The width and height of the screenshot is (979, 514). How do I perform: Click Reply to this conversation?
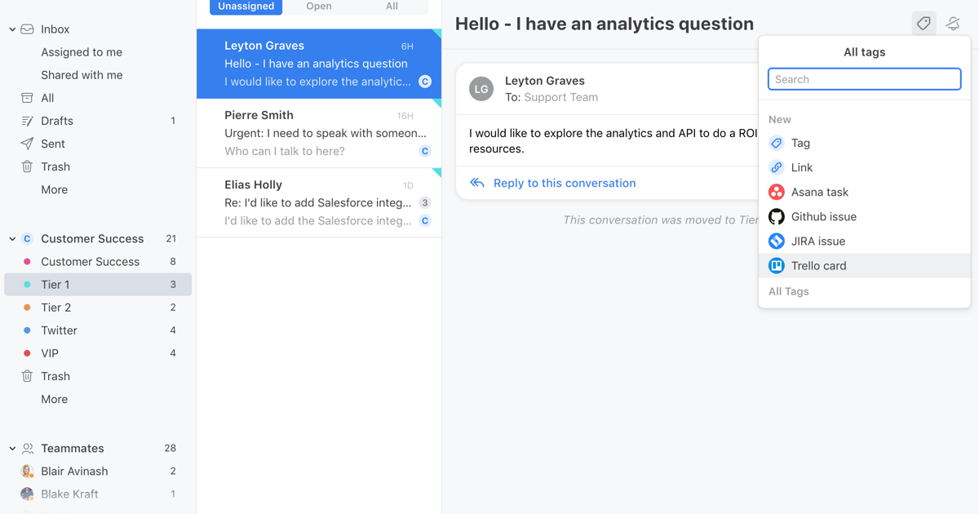pyautogui.click(x=564, y=183)
